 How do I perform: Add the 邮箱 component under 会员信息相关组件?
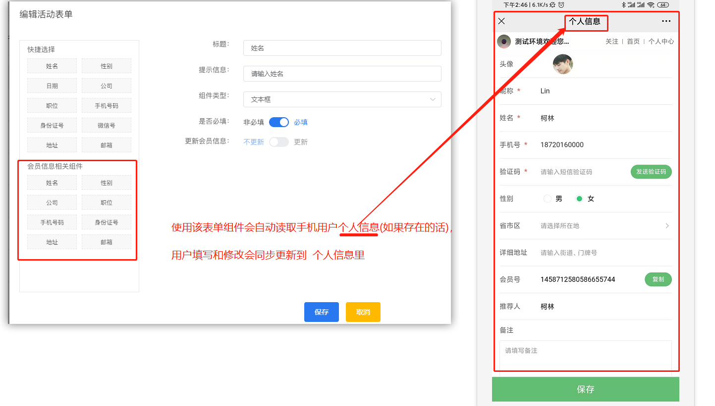pos(107,242)
